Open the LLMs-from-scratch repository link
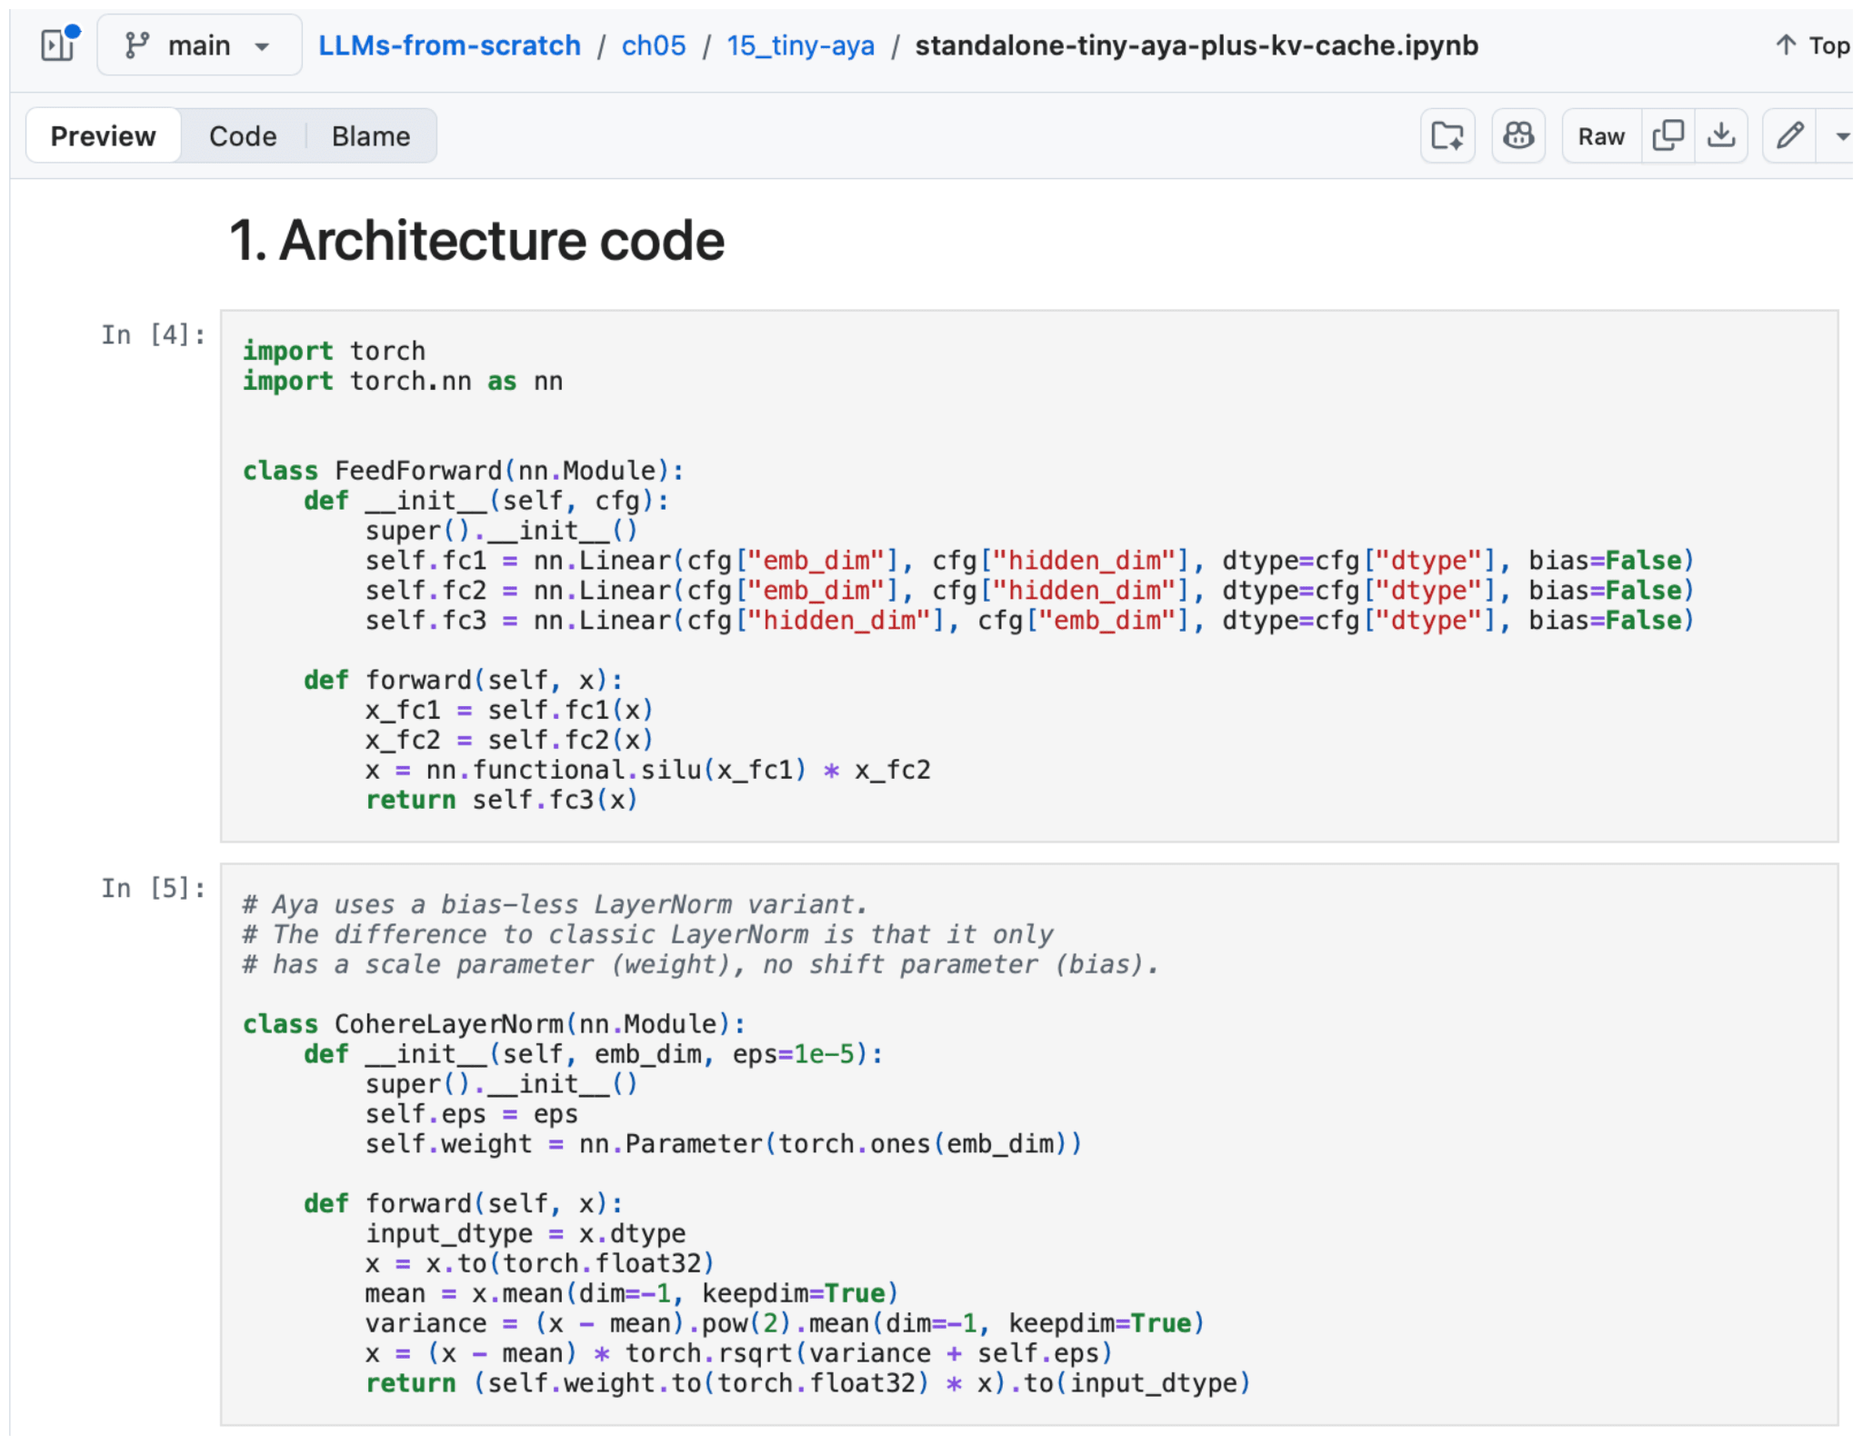The height and width of the screenshot is (1445, 1862). click(x=449, y=45)
